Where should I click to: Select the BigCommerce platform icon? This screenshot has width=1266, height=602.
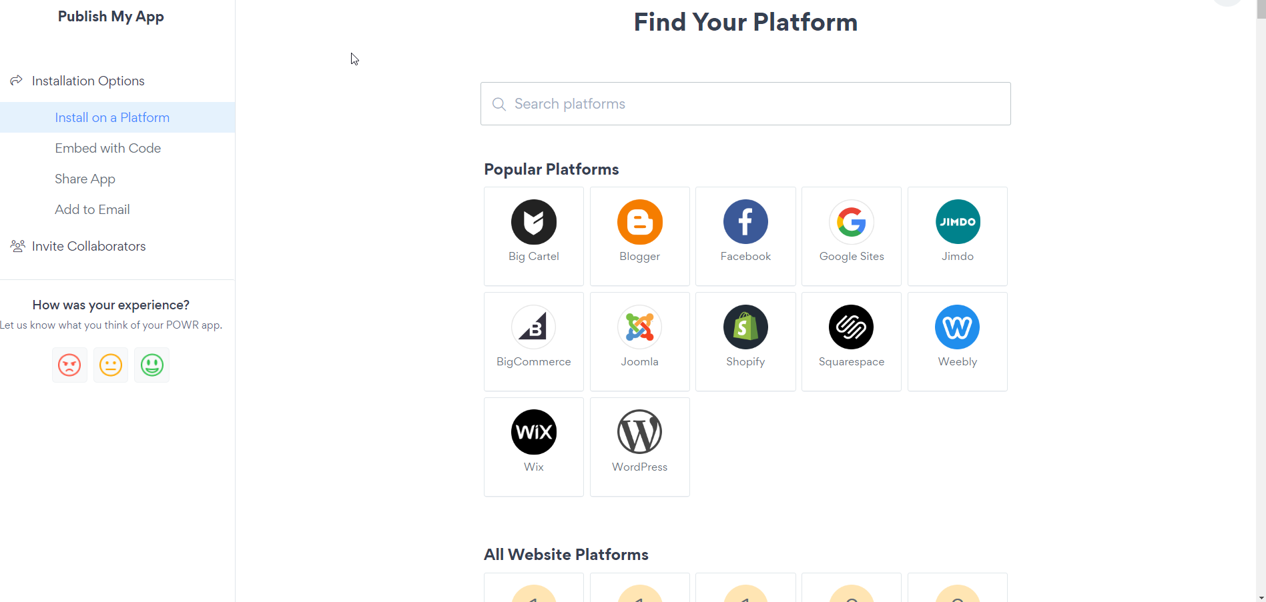(534, 327)
